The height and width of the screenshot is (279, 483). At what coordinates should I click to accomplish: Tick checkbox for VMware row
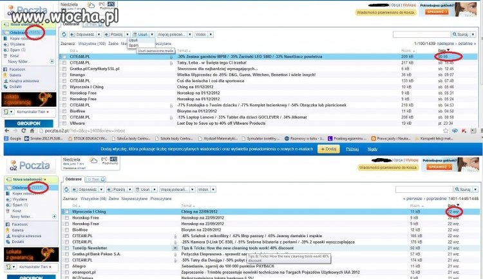64,123
